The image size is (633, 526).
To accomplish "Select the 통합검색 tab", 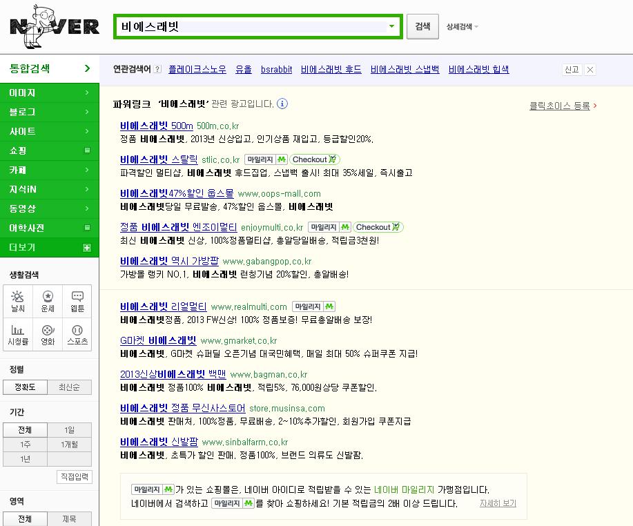I will pos(50,68).
